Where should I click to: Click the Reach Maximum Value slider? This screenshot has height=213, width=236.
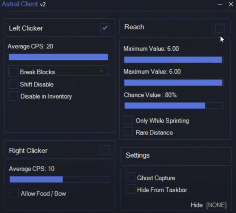point(173,83)
